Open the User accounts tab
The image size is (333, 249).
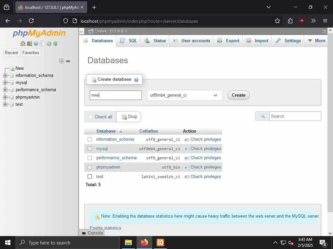191,41
